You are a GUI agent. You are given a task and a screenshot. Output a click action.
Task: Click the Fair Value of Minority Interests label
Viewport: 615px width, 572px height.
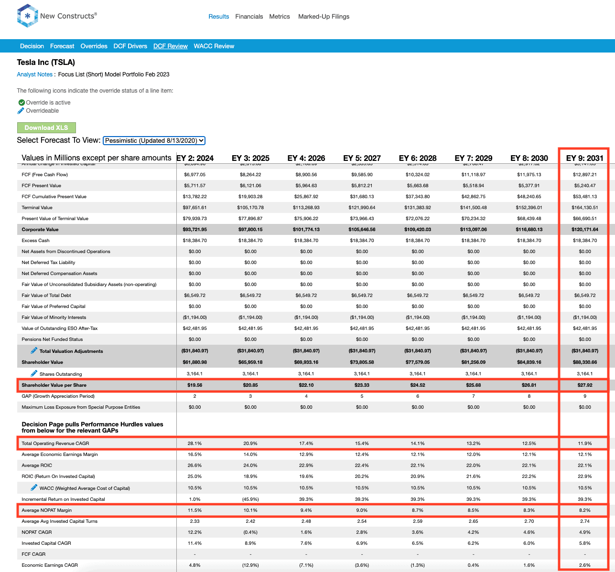tap(54, 318)
